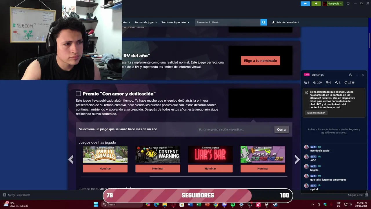Click the heart likes icon showing 1238

coord(346,83)
